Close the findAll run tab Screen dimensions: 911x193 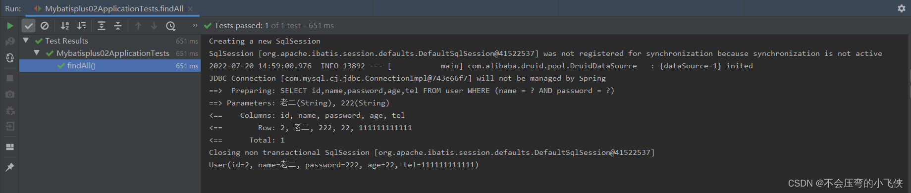[x=190, y=9]
